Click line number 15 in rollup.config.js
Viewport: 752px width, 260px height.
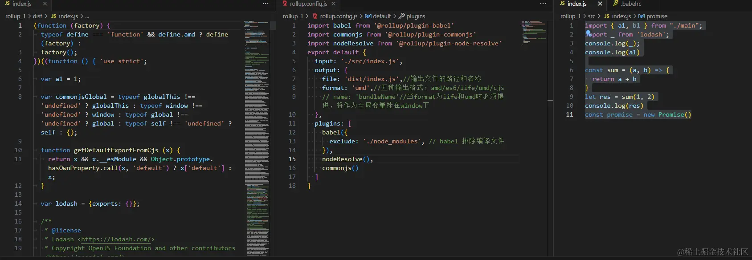(292, 159)
